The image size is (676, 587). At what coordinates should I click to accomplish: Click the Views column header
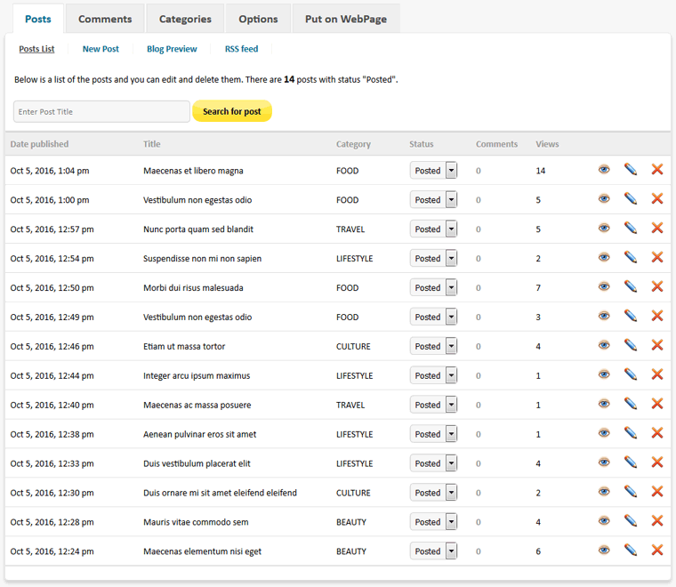coord(547,144)
